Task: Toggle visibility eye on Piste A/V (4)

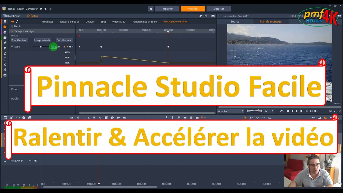Action: point(30,161)
